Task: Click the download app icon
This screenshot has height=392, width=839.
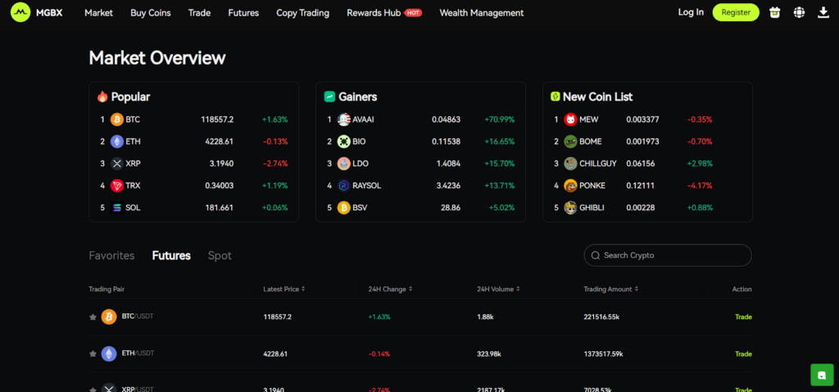Action: coord(823,12)
